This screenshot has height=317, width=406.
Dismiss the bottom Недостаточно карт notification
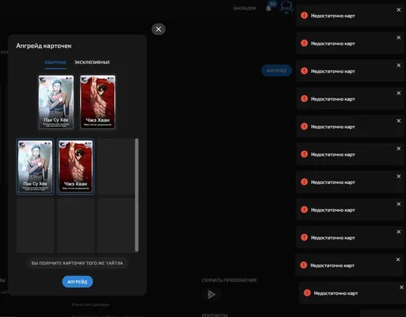coord(401,287)
